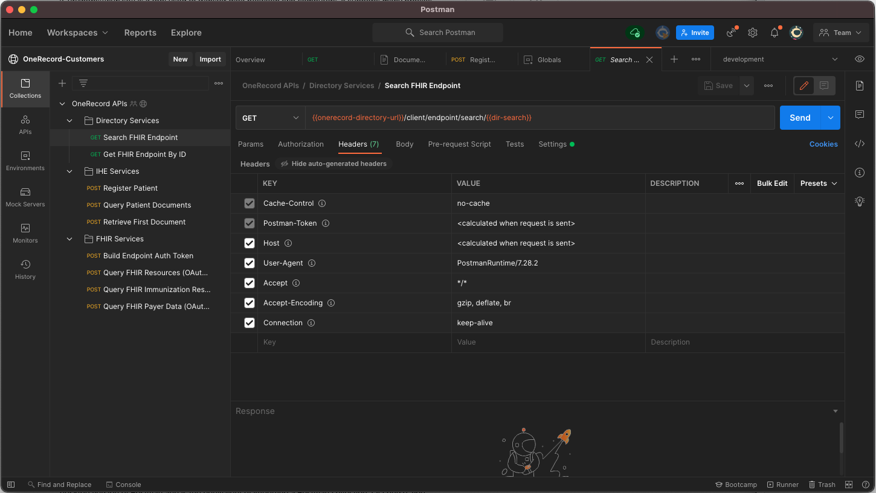Uncheck the Accept header

tap(250, 283)
